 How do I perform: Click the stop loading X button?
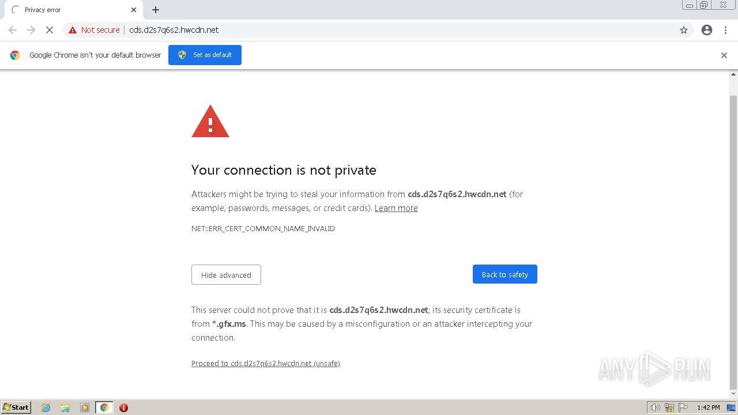(50, 30)
